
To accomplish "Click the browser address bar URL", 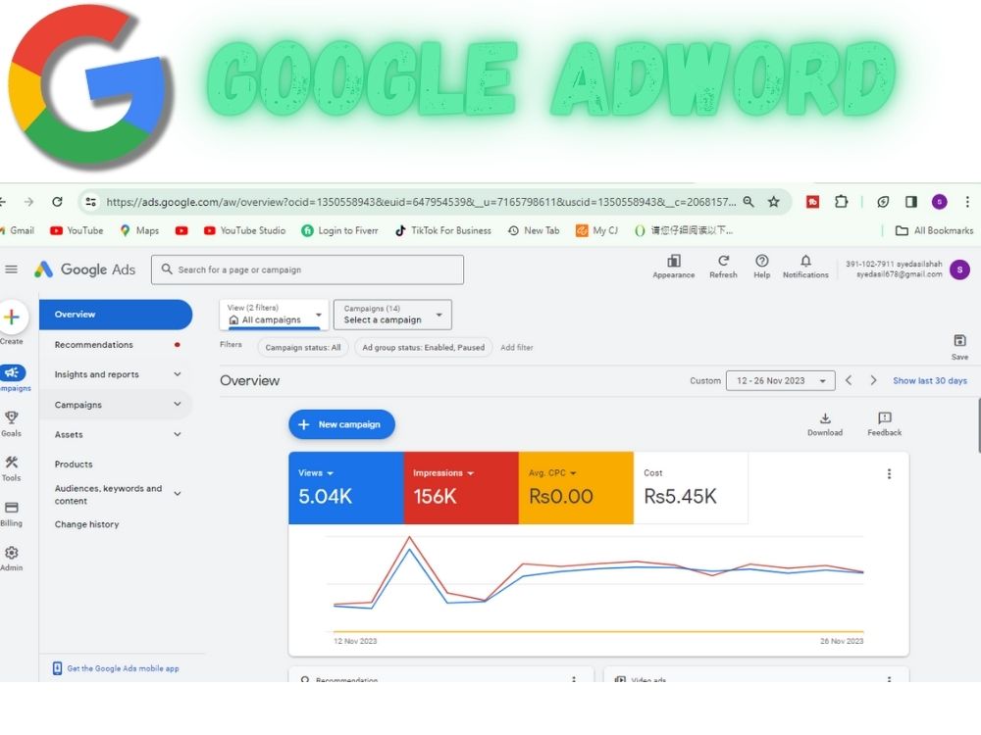I will (421, 202).
